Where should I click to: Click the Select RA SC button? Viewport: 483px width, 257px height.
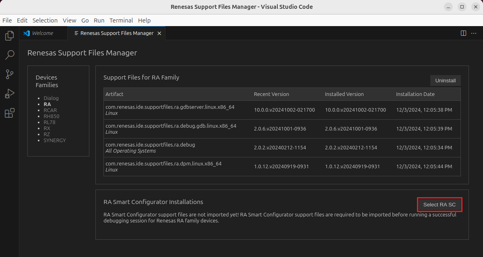440,204
